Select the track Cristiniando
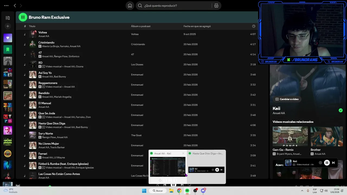This screenshot has width=347, height=195. tap(46, 43)
